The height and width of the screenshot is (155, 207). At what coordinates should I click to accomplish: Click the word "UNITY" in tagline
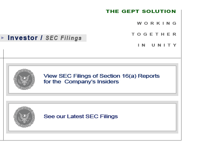point(164,45)
